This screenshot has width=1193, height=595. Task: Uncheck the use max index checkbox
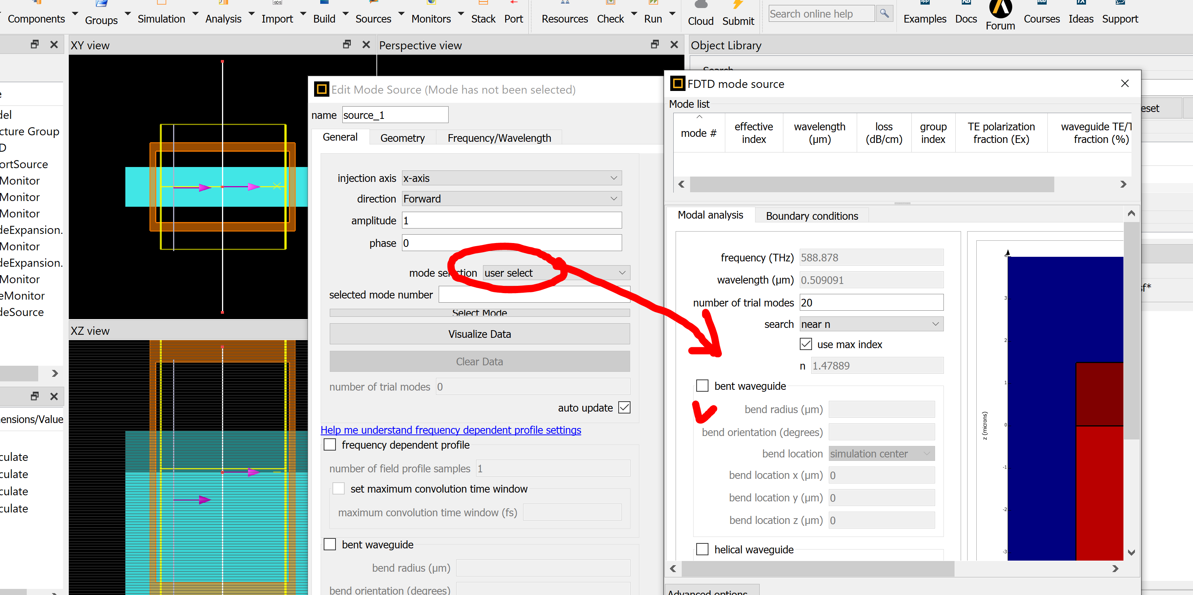[806, 344]
